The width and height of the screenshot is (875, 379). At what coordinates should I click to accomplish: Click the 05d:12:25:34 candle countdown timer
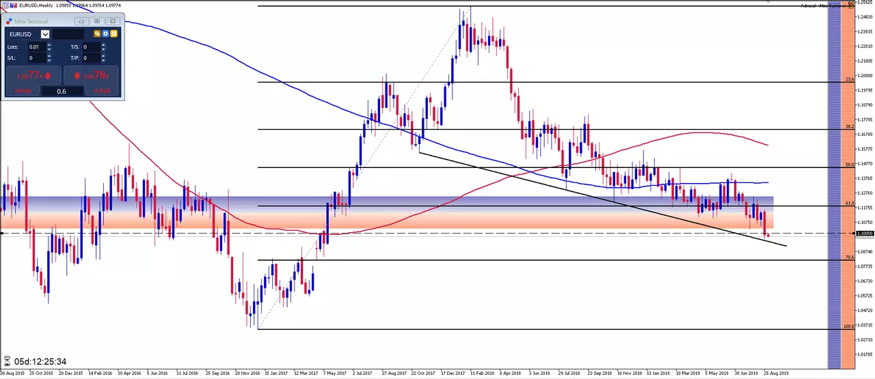[x=42, y=361]
